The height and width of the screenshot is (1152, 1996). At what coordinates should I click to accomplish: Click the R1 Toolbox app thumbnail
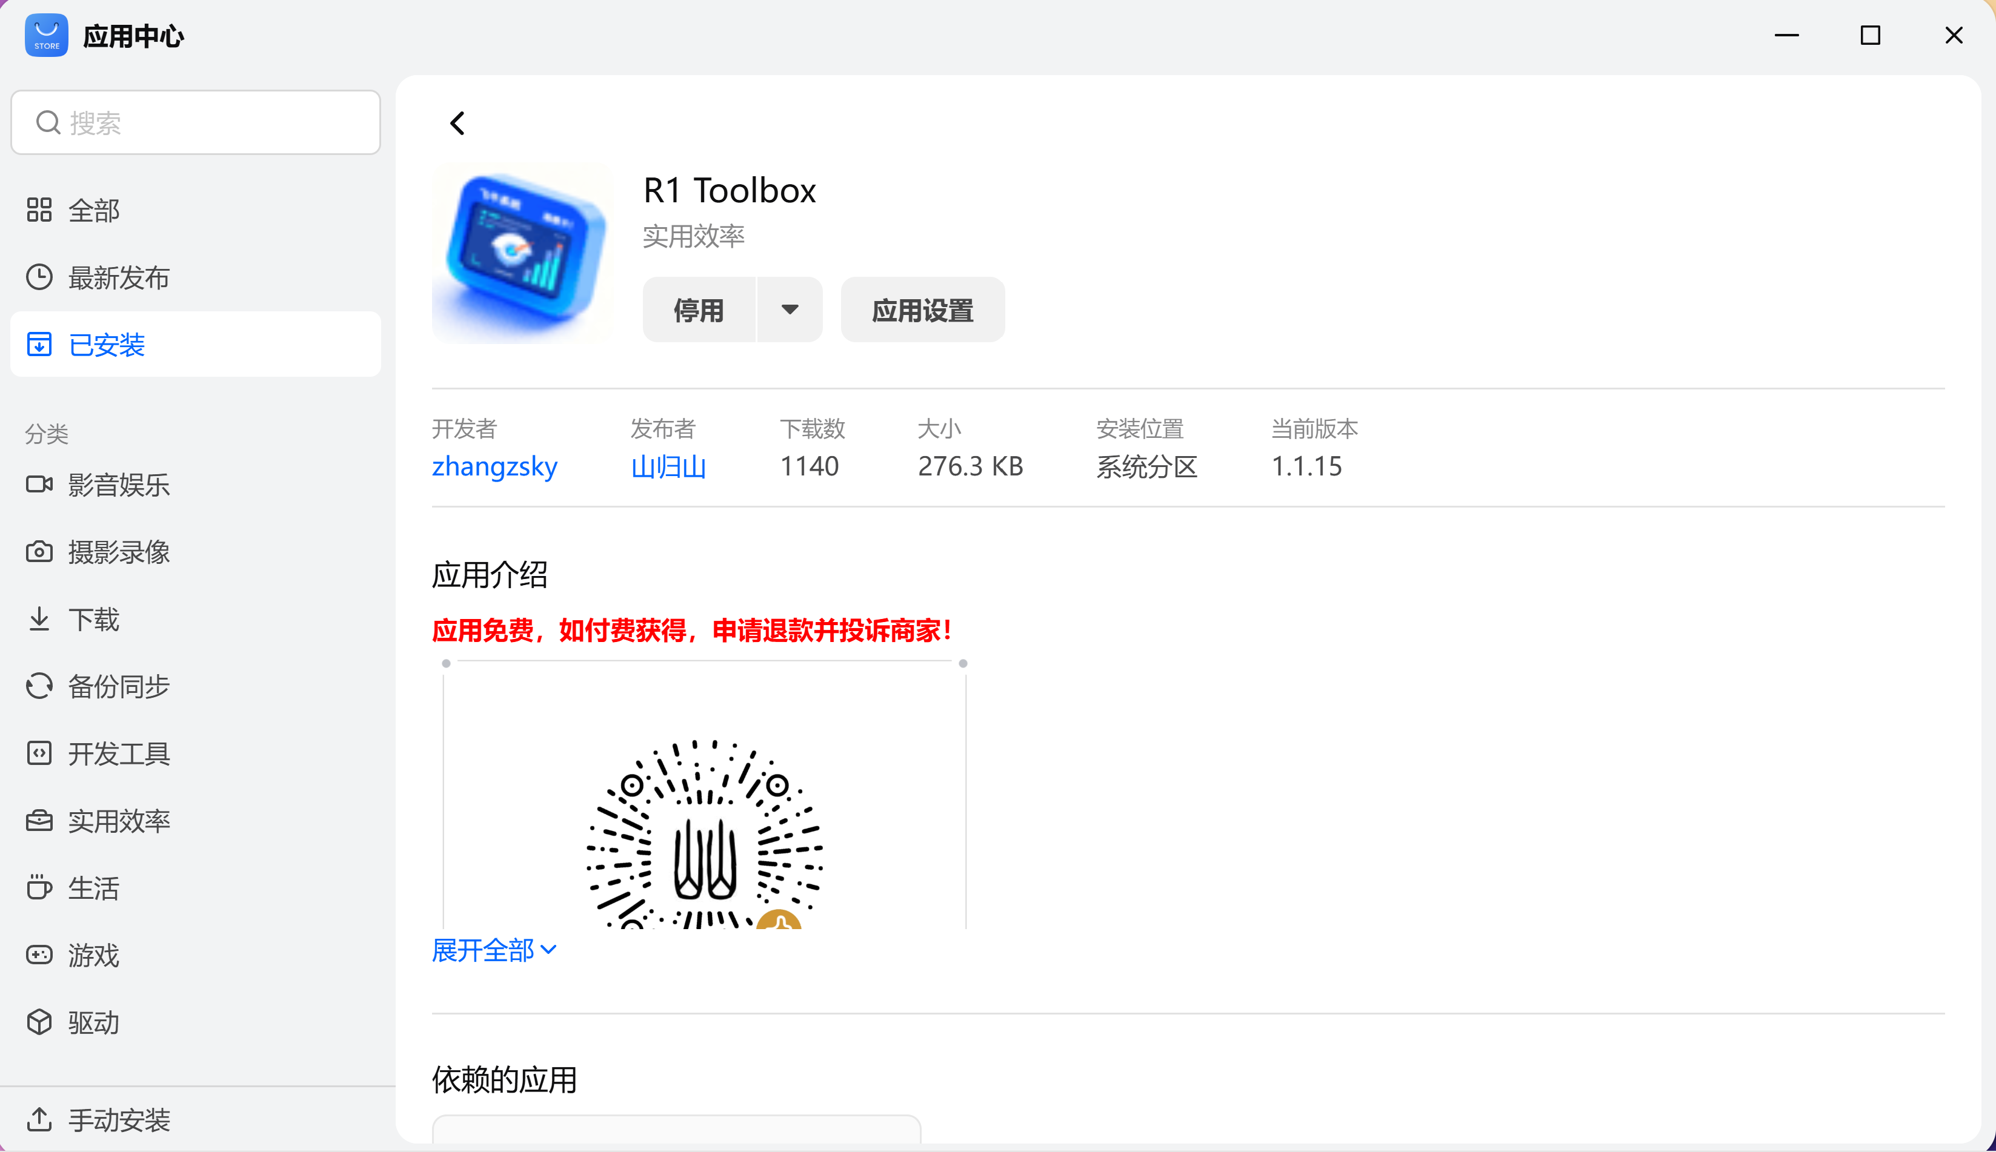click(x=522, y=253)
